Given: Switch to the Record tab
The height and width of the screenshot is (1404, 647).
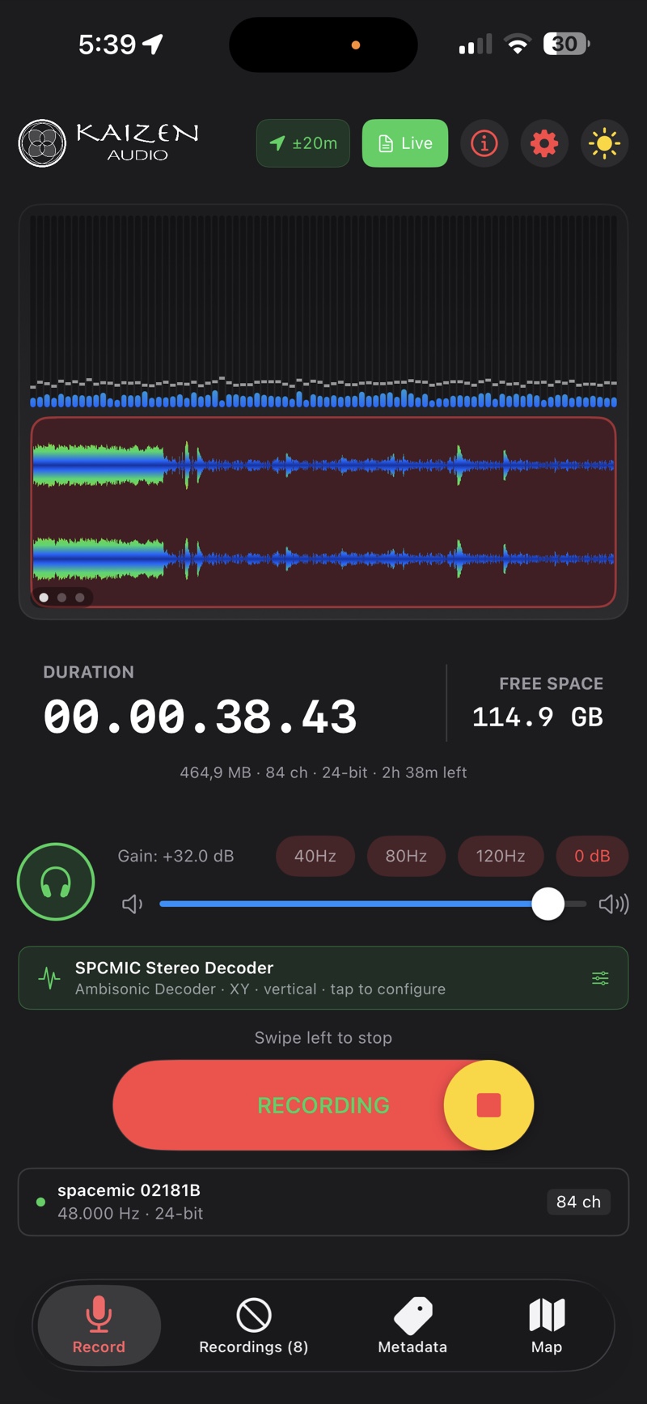Looking at the screenshot, I should (99, 1325).
